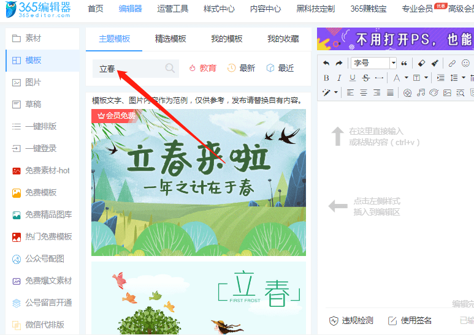Open 免费爆文素材 sidebar link
474x335 pixels.
42,280
